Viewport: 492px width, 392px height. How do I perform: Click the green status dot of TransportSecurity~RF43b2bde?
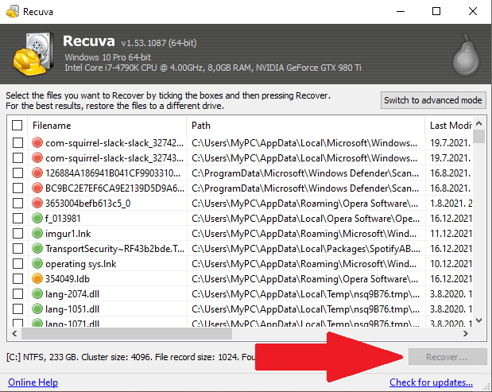click(37, 248)
